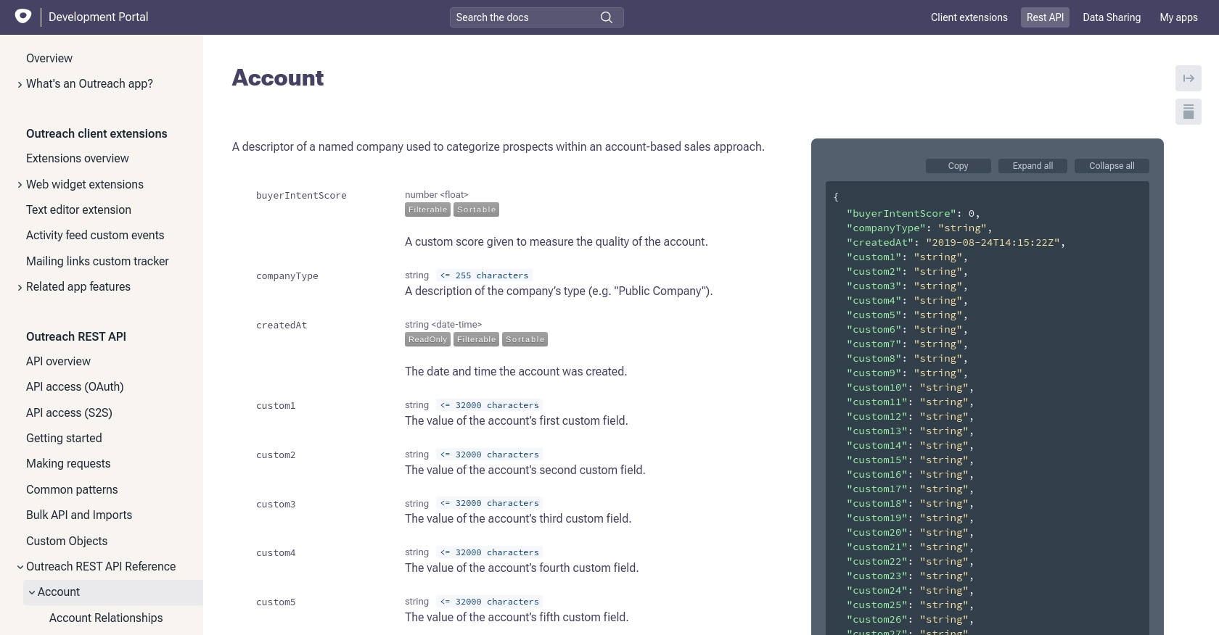Open Making requests page

click(x=68, y=463)
